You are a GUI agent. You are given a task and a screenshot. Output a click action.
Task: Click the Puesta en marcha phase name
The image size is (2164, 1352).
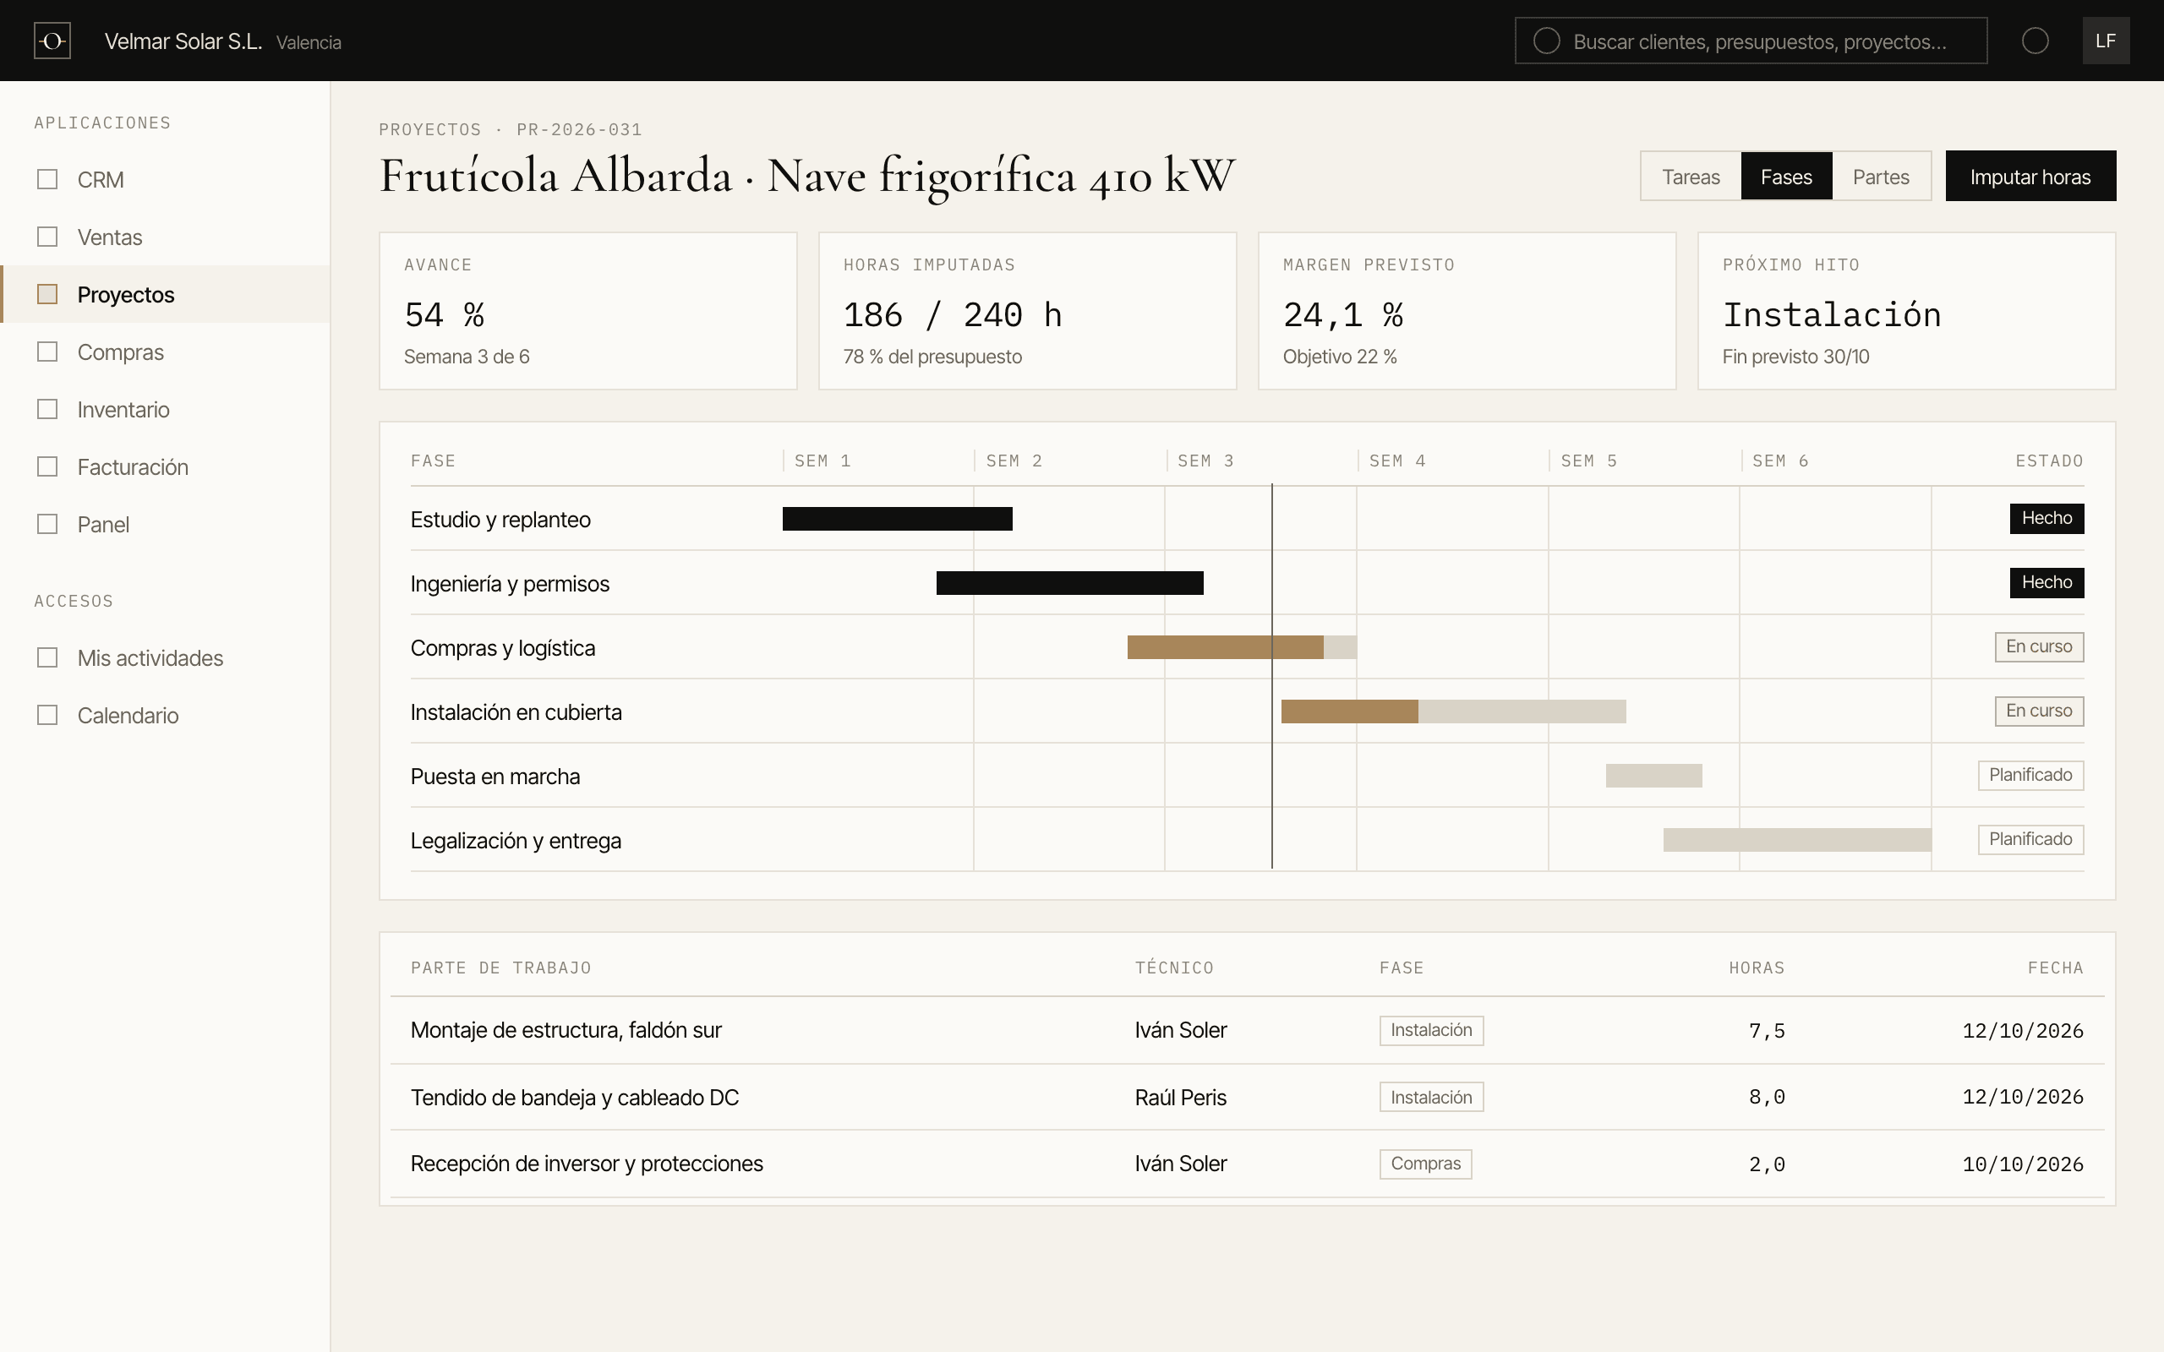click(x=495, y=777)
